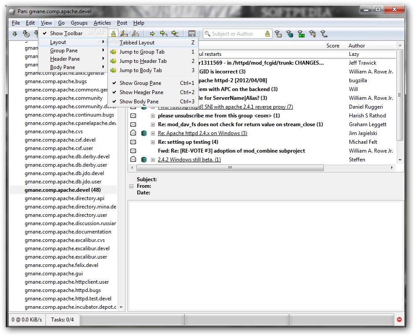The height and width of the screenshot is (336, 415).
Task: Open the Header Pane submenu
Action: (73, 59)
